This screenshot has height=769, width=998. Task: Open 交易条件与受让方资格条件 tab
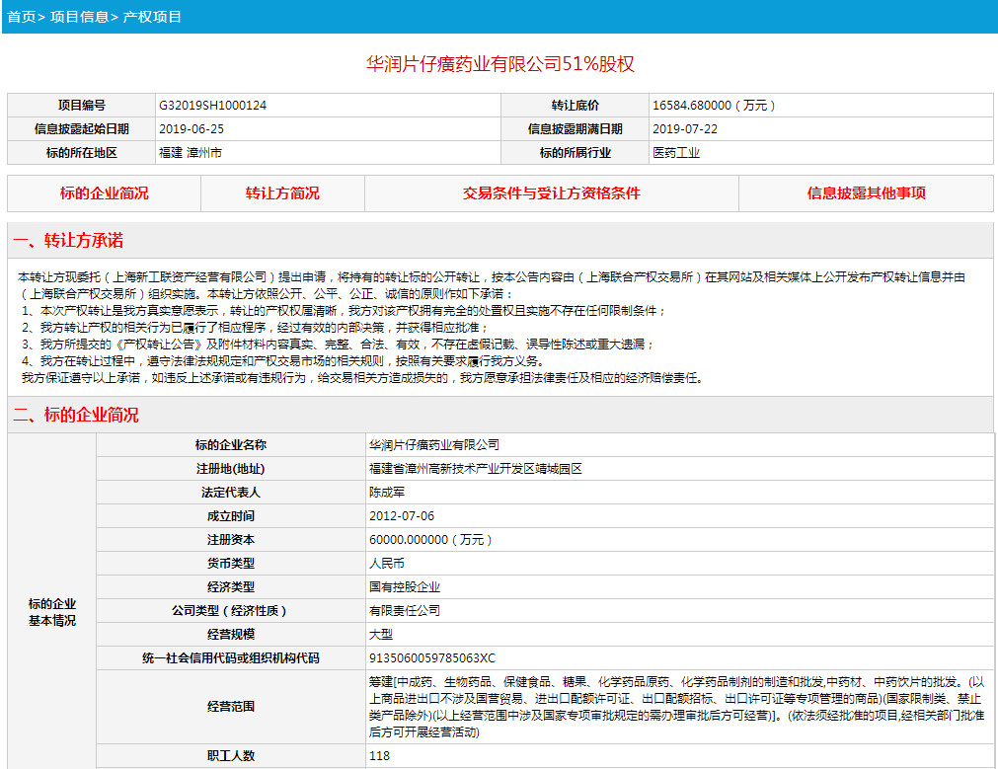click(551, 193)
